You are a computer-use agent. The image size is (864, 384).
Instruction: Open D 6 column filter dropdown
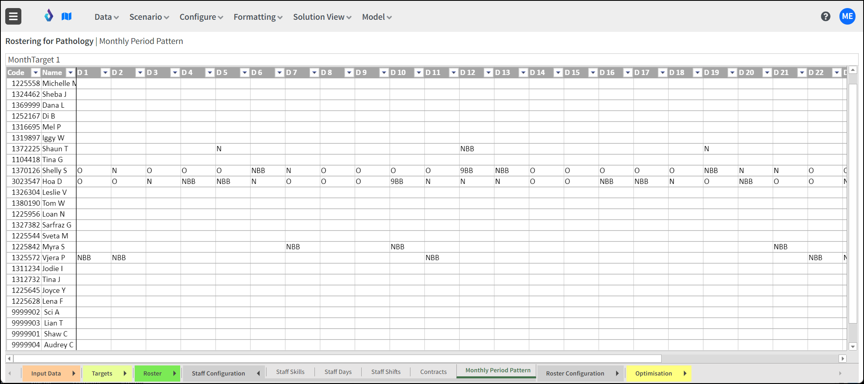point(279,73)
